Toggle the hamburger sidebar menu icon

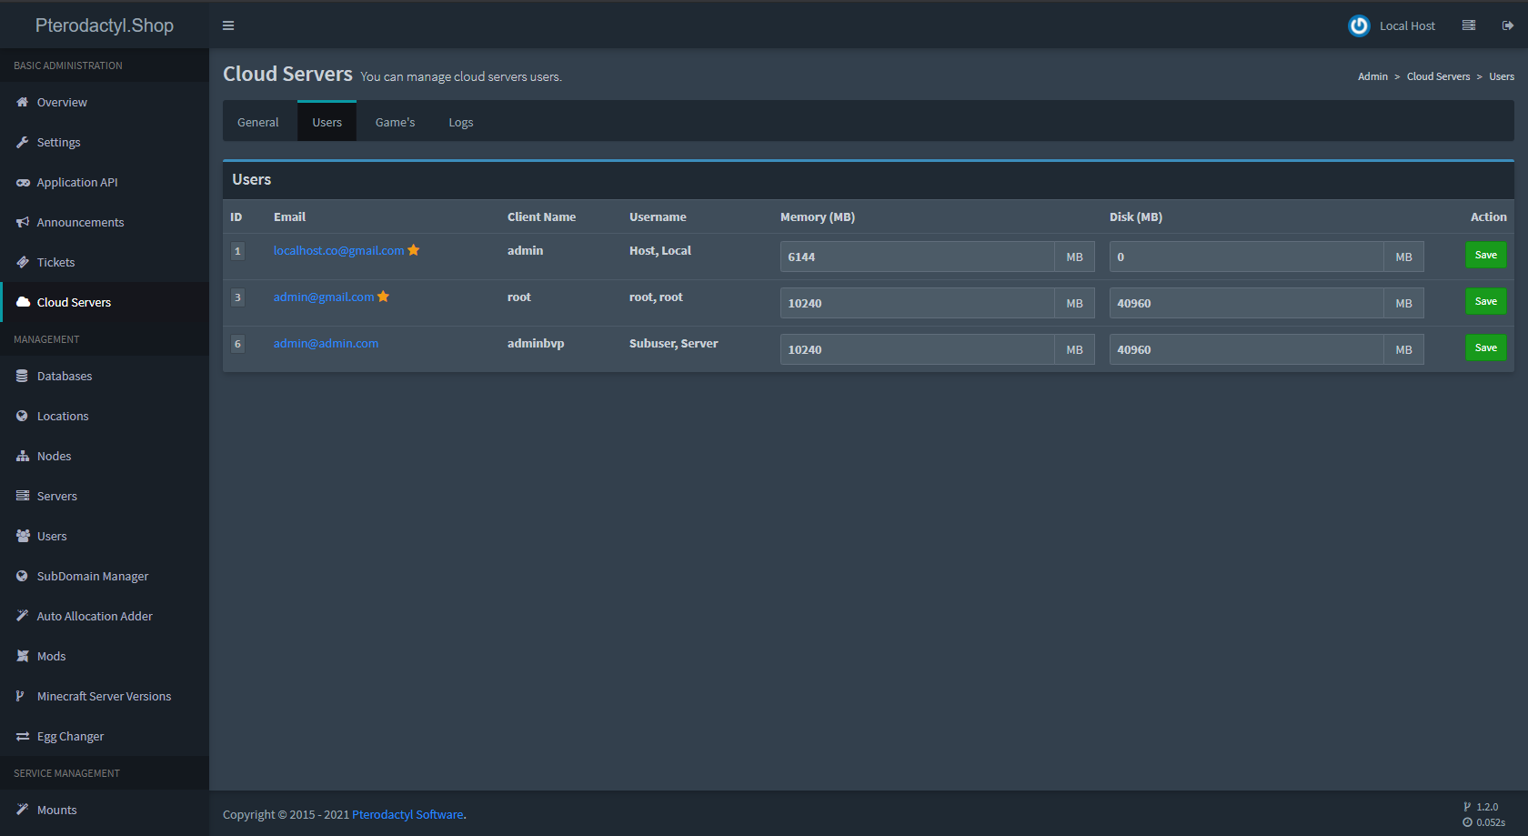[x=228, y=25]
